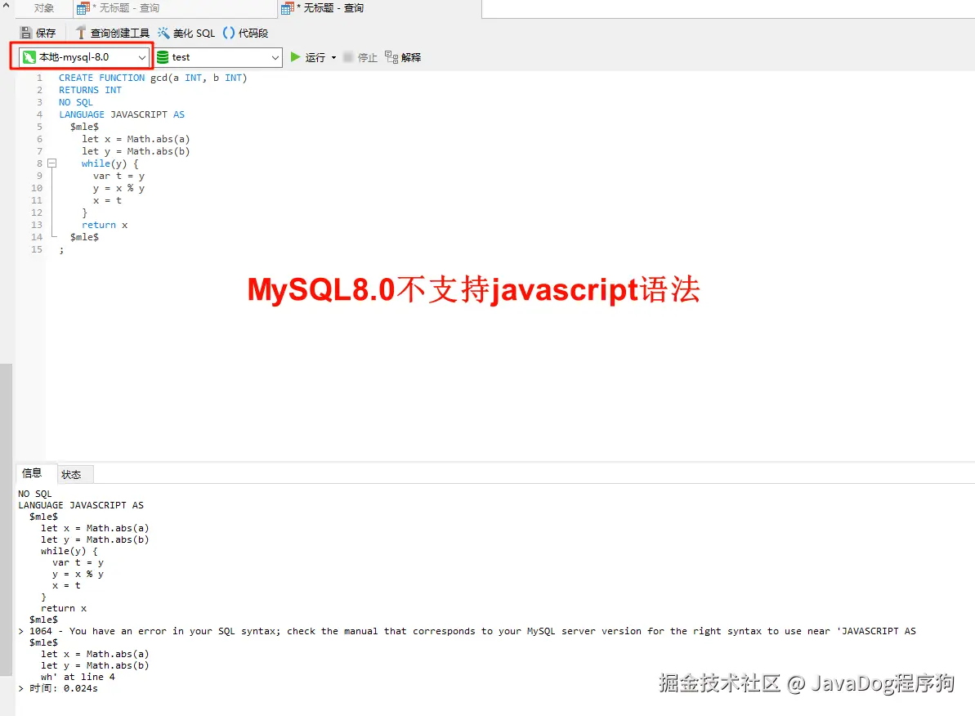
Task: Click the code snippet parentheses icon
Action: click(229, 33)
